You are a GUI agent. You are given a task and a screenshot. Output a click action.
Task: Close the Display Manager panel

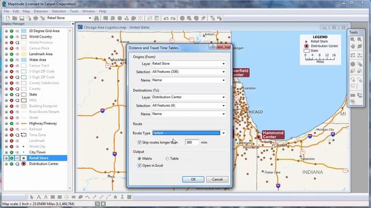coord(72,24)
